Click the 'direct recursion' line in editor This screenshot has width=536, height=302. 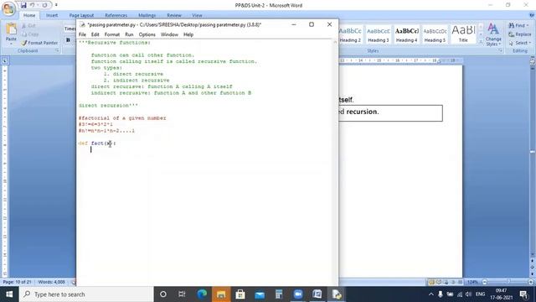(x=108, y=106)
